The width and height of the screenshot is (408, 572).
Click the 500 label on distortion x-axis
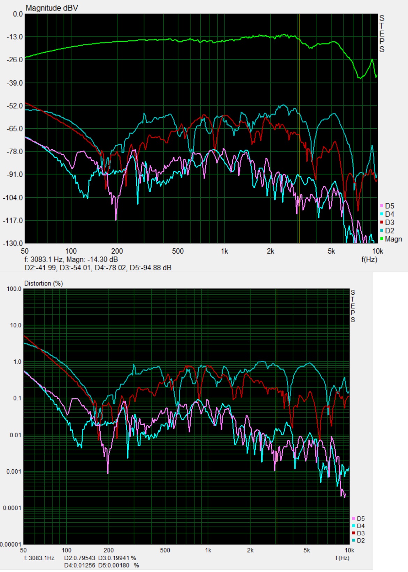(x=165, y=550)
